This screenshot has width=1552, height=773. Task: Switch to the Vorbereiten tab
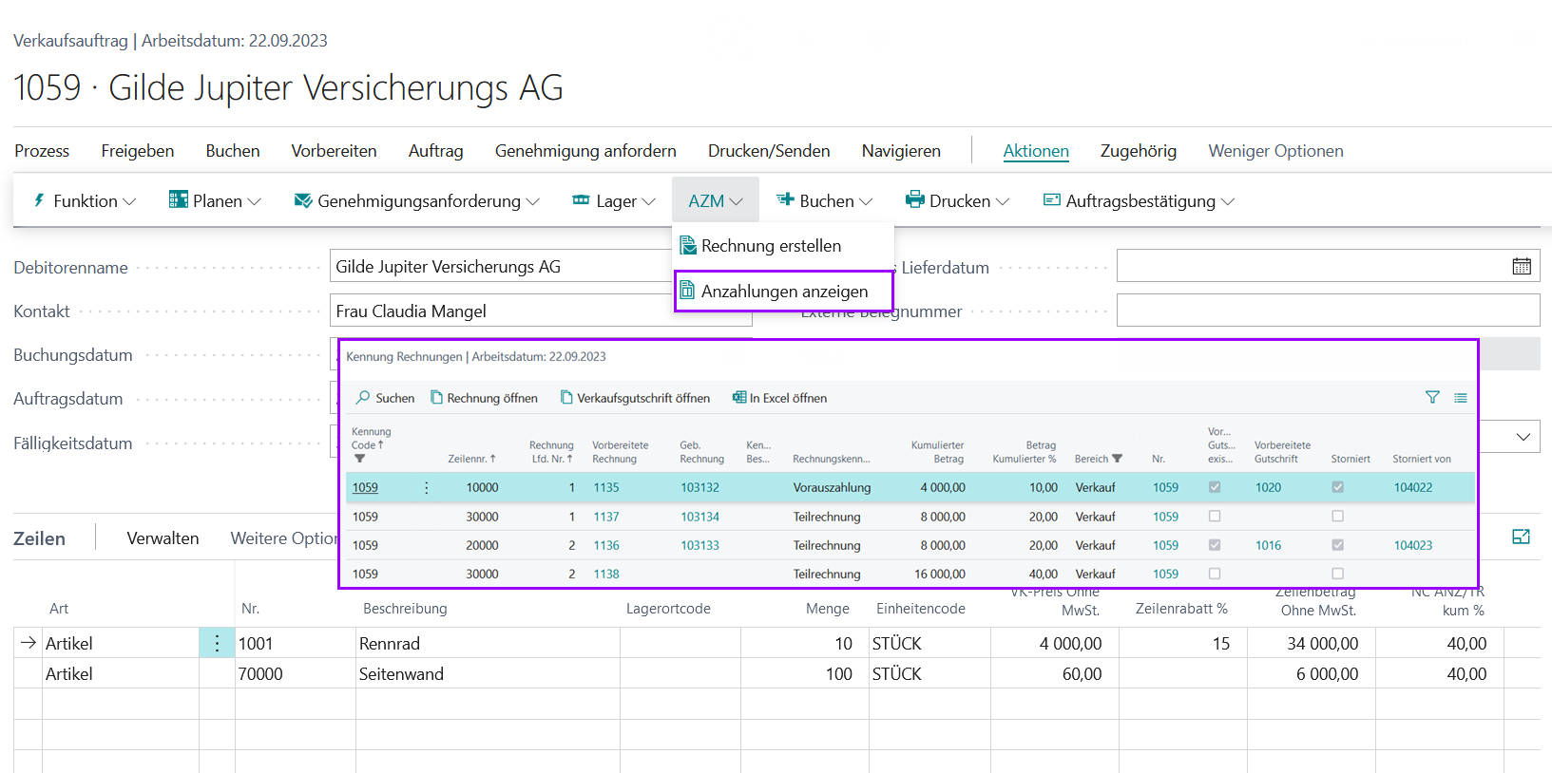tap(334, 151)
